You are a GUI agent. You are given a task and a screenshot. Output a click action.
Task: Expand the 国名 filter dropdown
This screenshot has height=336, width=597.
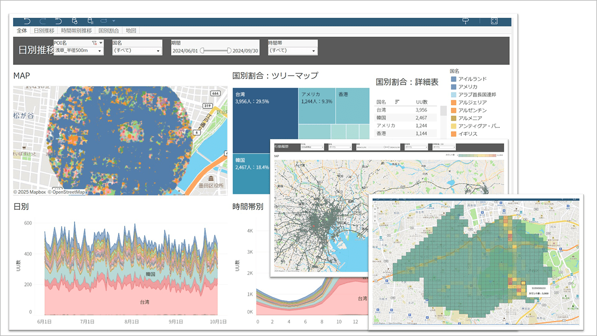point(137,50)
